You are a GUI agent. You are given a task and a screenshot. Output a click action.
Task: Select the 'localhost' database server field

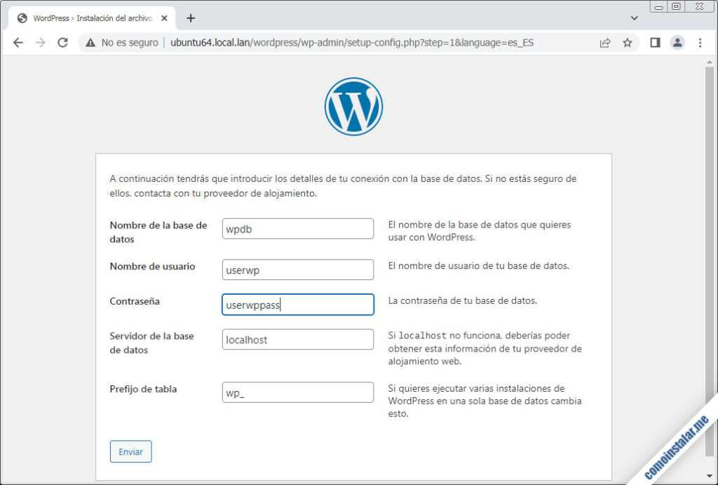coord(298,340)
